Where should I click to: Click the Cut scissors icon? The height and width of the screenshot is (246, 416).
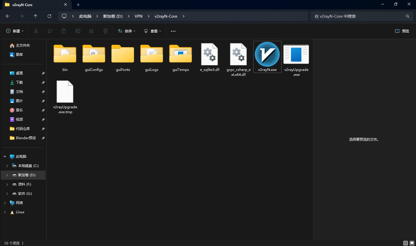pos(36,31)
